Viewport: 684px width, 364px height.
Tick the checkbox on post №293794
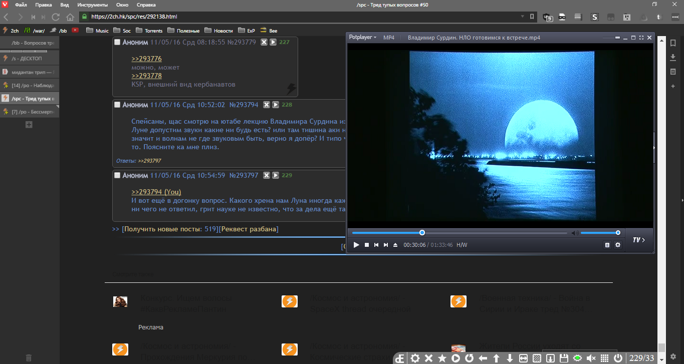pyautogui.click(x=117, y=105)
